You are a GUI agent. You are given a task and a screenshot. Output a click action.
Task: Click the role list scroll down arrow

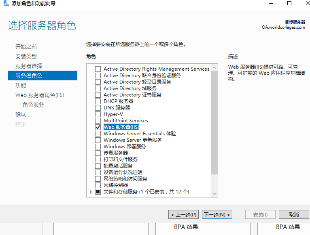point(214,194)
